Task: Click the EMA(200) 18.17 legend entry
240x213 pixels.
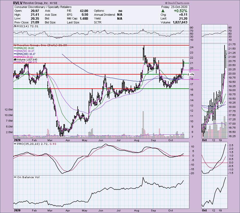Action: [26, 54]
